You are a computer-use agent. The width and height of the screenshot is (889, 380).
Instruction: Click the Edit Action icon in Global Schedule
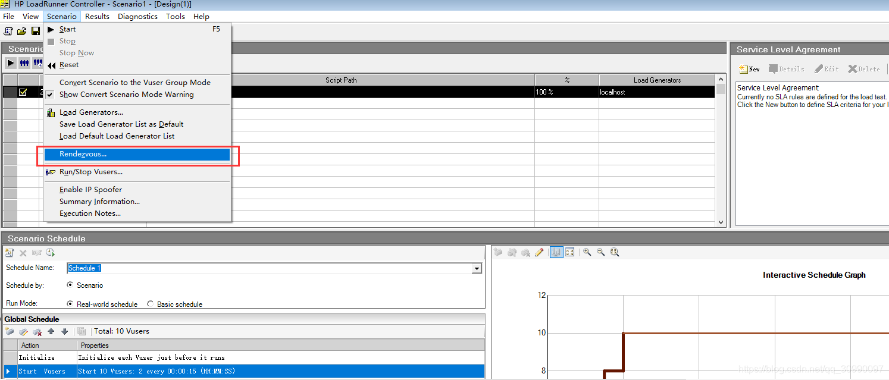pyautogui.click(x=23, y=331)
